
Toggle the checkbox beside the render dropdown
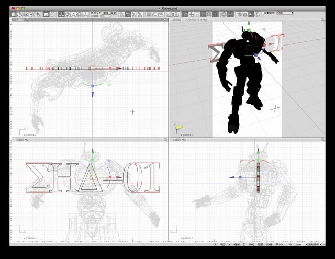(x=263, y=13)
